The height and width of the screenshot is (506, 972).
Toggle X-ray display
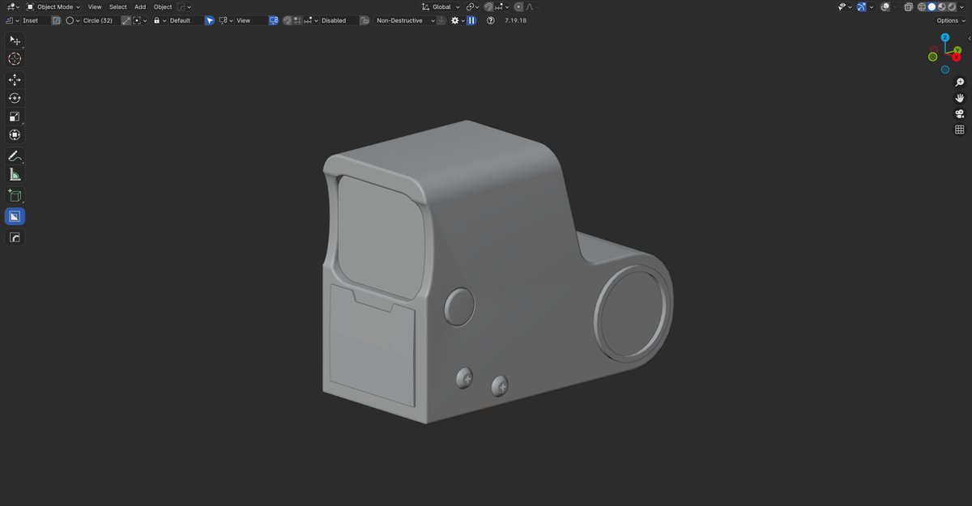pyautogui.click(x=909, y=6)
